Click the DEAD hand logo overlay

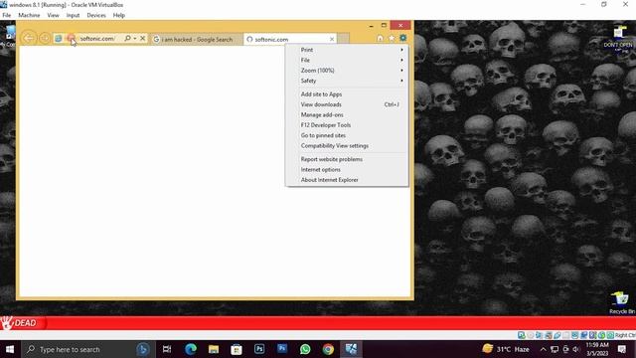coord(22,323)
